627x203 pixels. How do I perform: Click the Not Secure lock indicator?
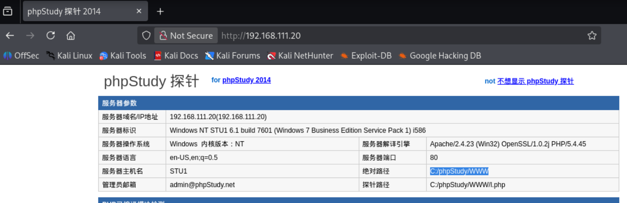click(x=186, y=36)
